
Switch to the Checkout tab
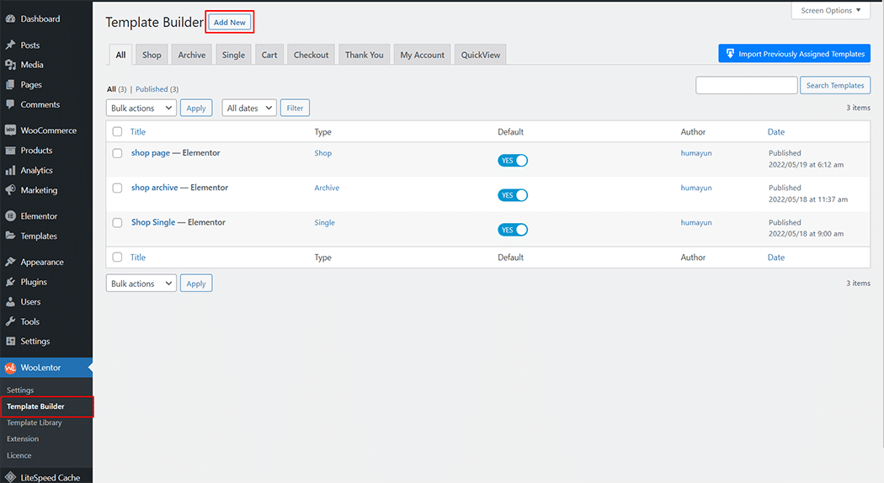tap(311, 55)
